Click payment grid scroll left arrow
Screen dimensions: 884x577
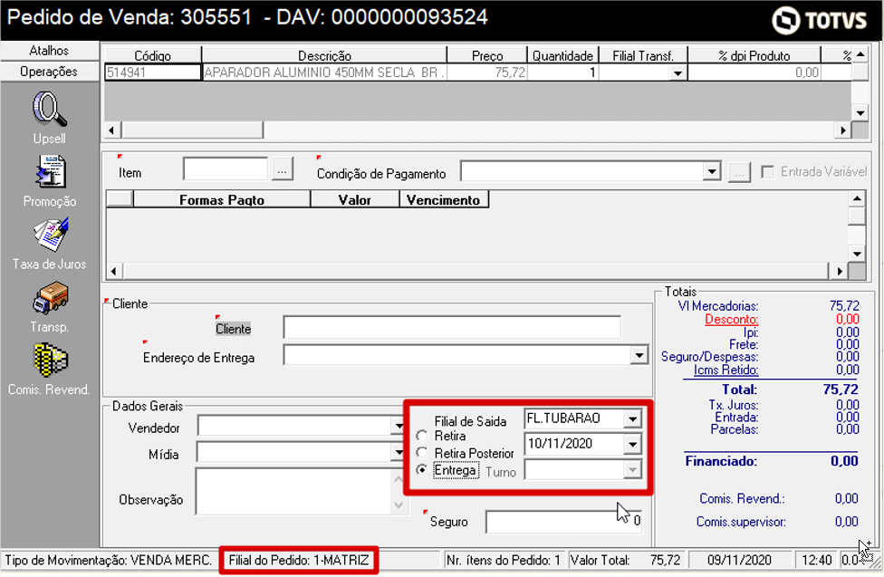click(x=114, y=272)
